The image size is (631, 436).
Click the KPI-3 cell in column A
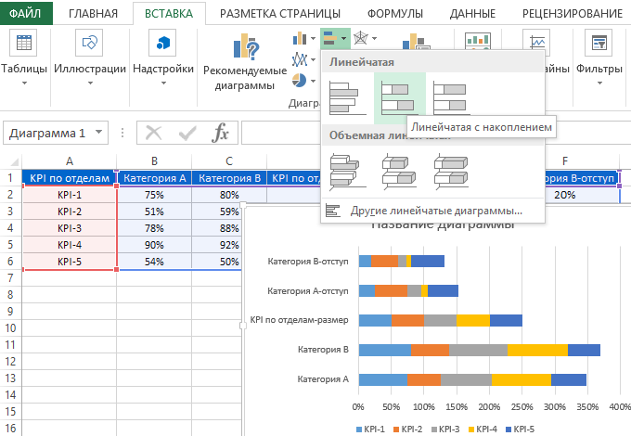pyautogui.click(x=70, y=228)
